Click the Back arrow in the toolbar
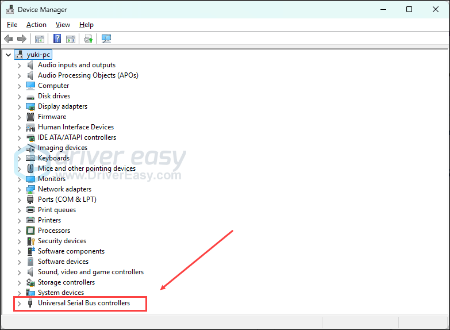 pyautogui.click(x=9, y=39)
